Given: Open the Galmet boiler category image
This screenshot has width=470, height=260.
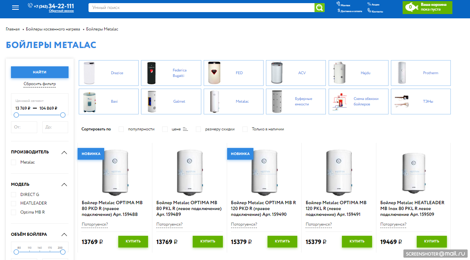Looking at the screenshot, I should tap(152, 102).
